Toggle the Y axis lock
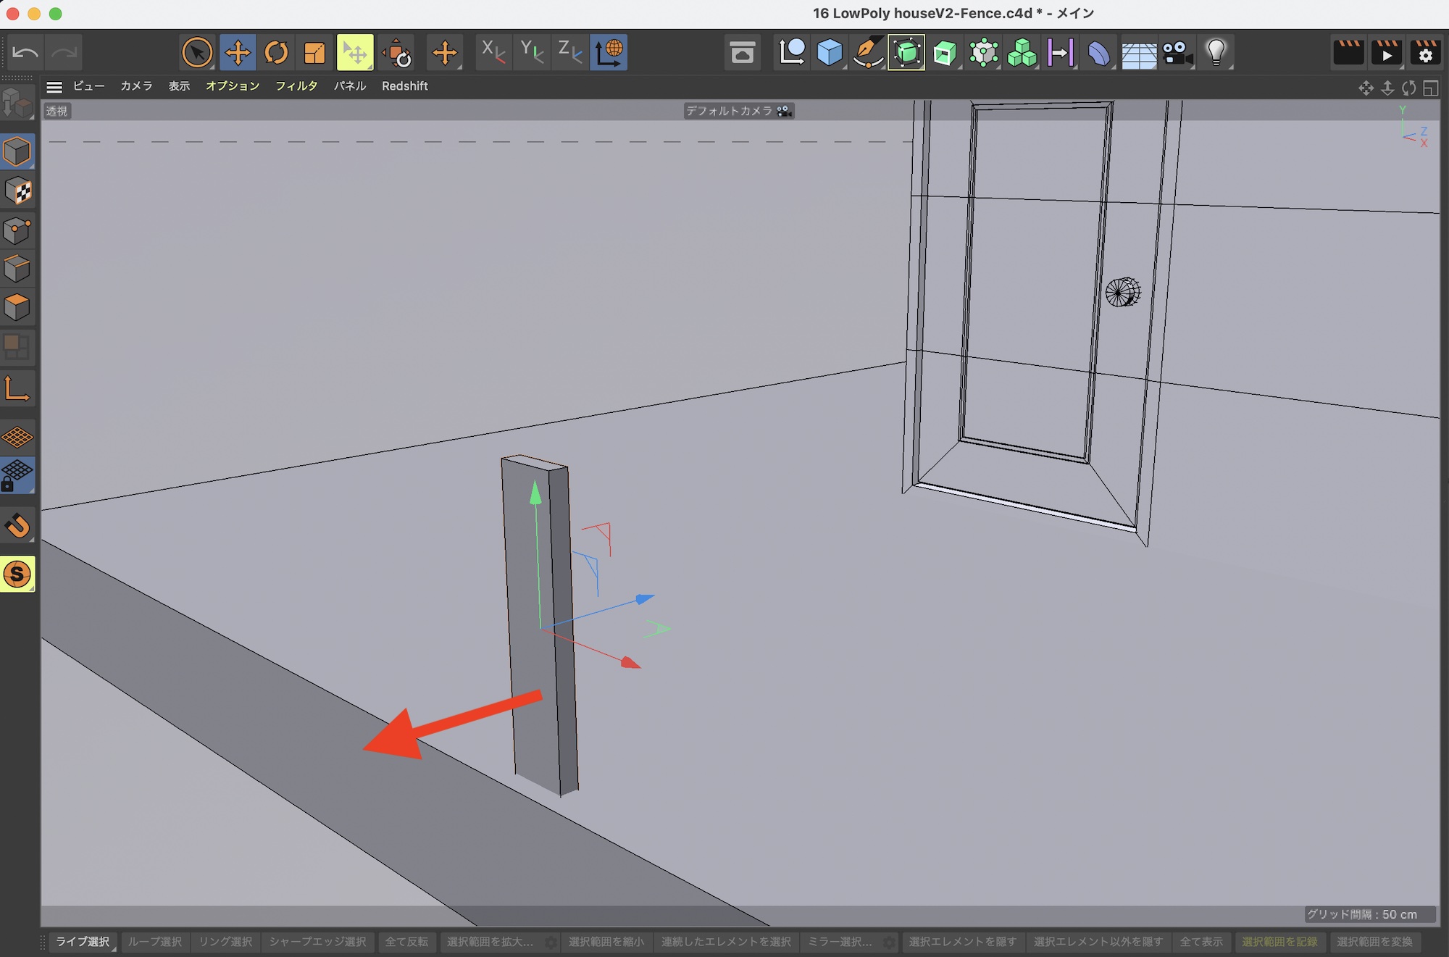This screenshot has height=957, width=1449. coord(532,52)
